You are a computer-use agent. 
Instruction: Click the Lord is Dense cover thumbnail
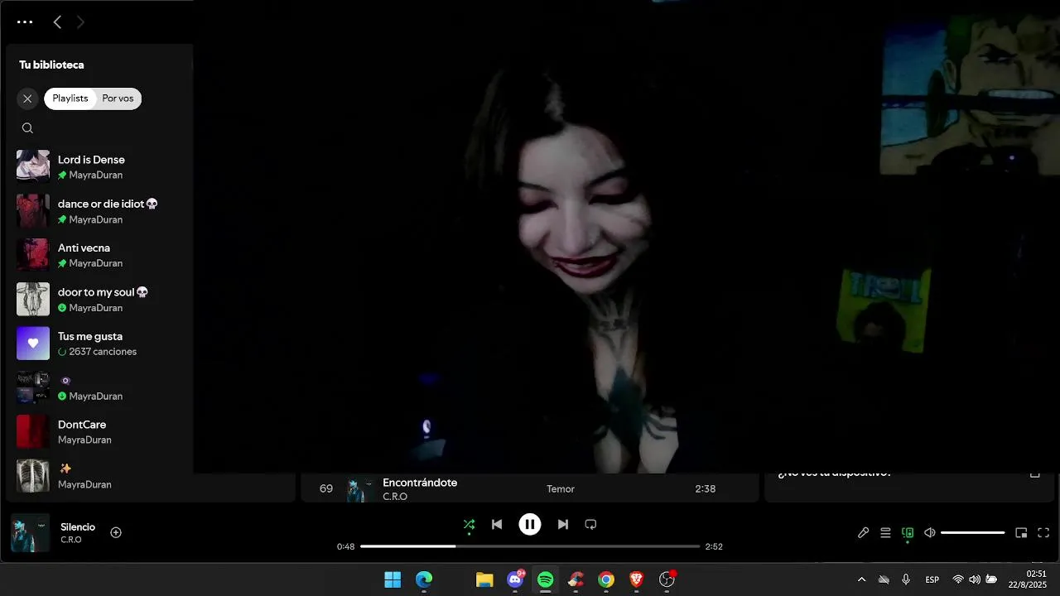[33, 166]
